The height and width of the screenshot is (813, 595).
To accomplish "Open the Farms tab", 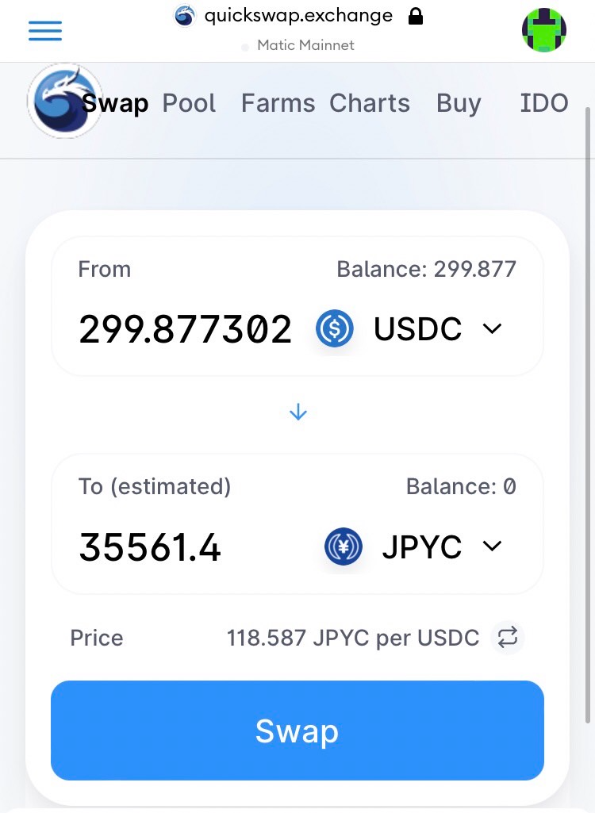I will pos(278,102).
